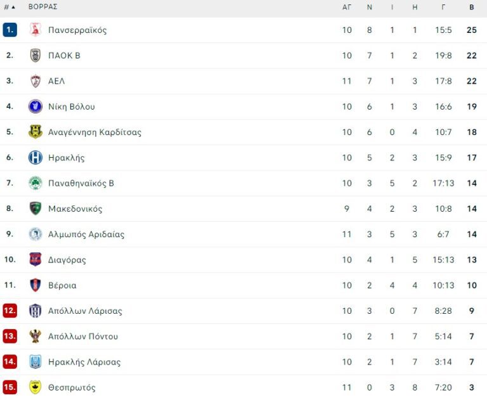487x400 pixels.
Task: Click the Πανσερραϊκός team crest icon
Action: [36, 30]
